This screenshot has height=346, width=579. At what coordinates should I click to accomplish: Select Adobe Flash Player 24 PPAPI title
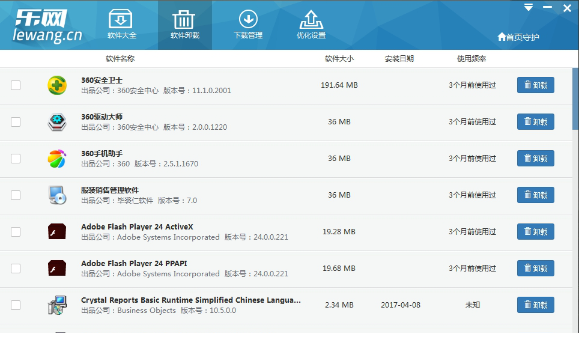[x=134, y=263]
